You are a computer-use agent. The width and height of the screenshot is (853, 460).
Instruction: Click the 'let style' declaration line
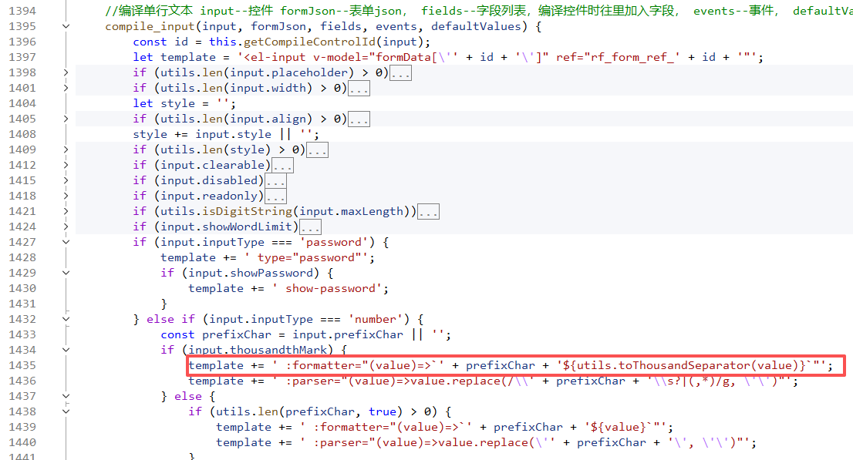click(x=184, y=103)
